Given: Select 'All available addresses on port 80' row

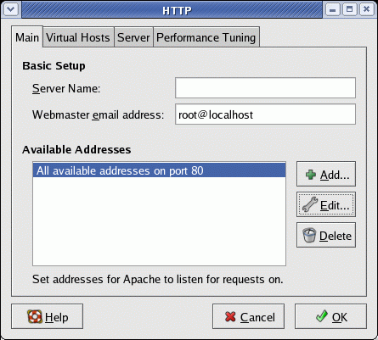Looking at the screenshot, I should coord(159,170).
